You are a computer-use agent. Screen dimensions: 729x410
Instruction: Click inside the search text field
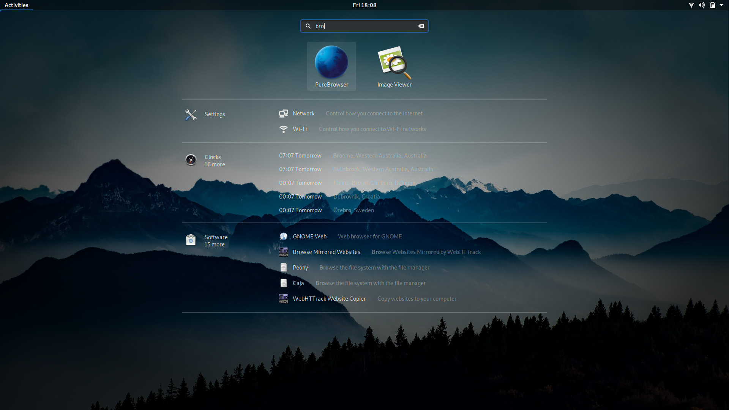coord(364,26)
